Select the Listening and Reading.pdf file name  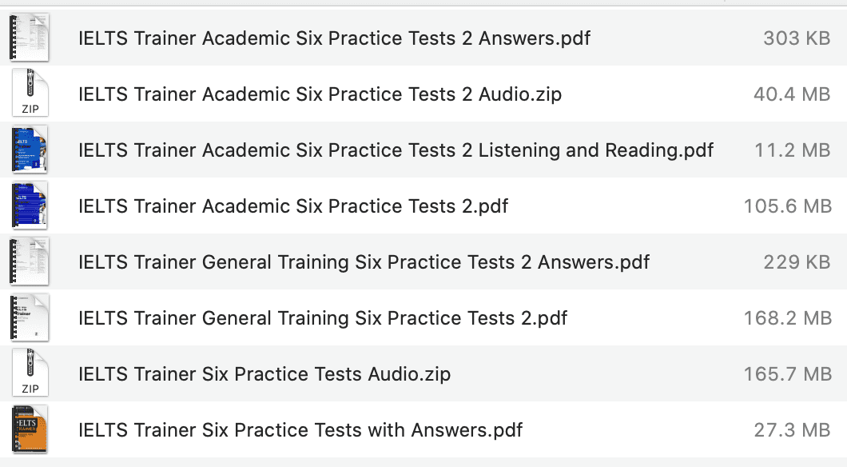pyautogui.click(x=393, y=150)
